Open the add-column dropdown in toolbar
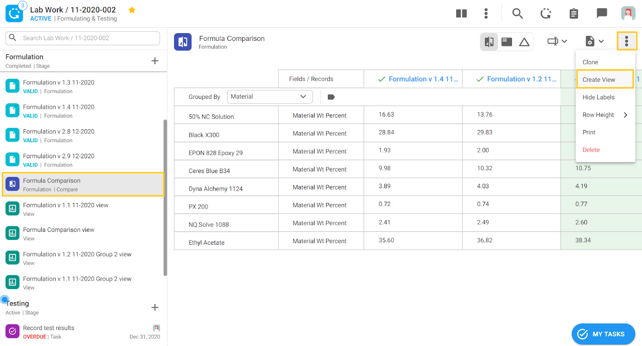 (x=557, y=41)
